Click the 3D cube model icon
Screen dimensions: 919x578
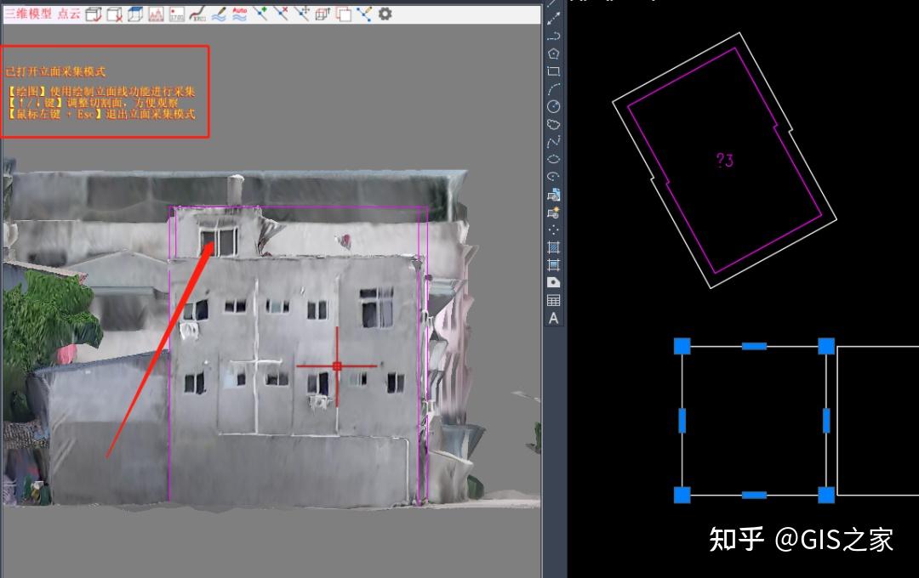coord(137,14)
